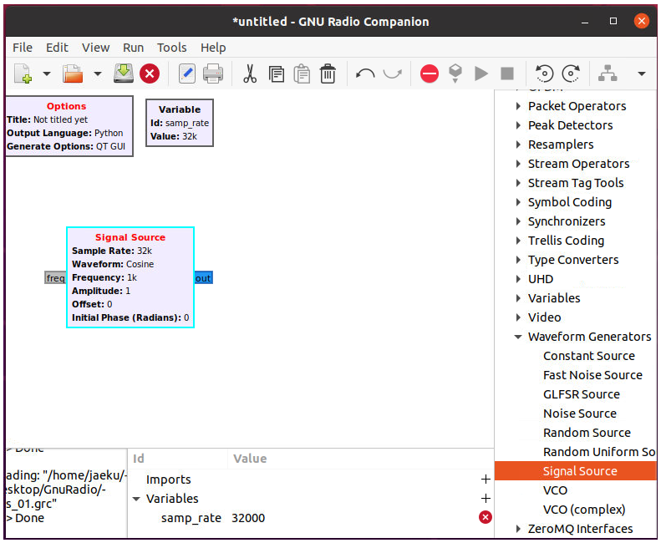Expand the Symbol Coding category
This screenshot has width=661, height=543.
pos(518,202)
